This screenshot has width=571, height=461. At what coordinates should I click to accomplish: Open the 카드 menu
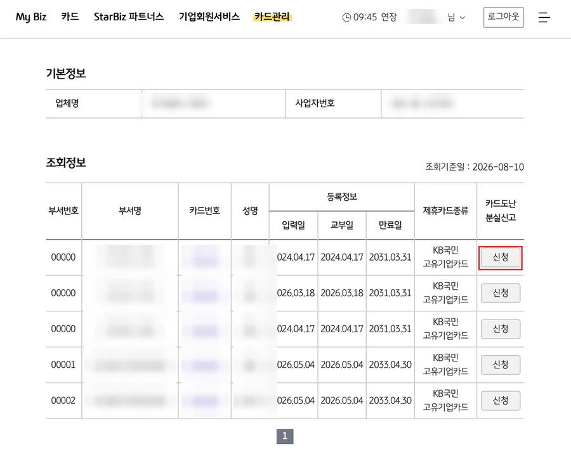point(70,16)
